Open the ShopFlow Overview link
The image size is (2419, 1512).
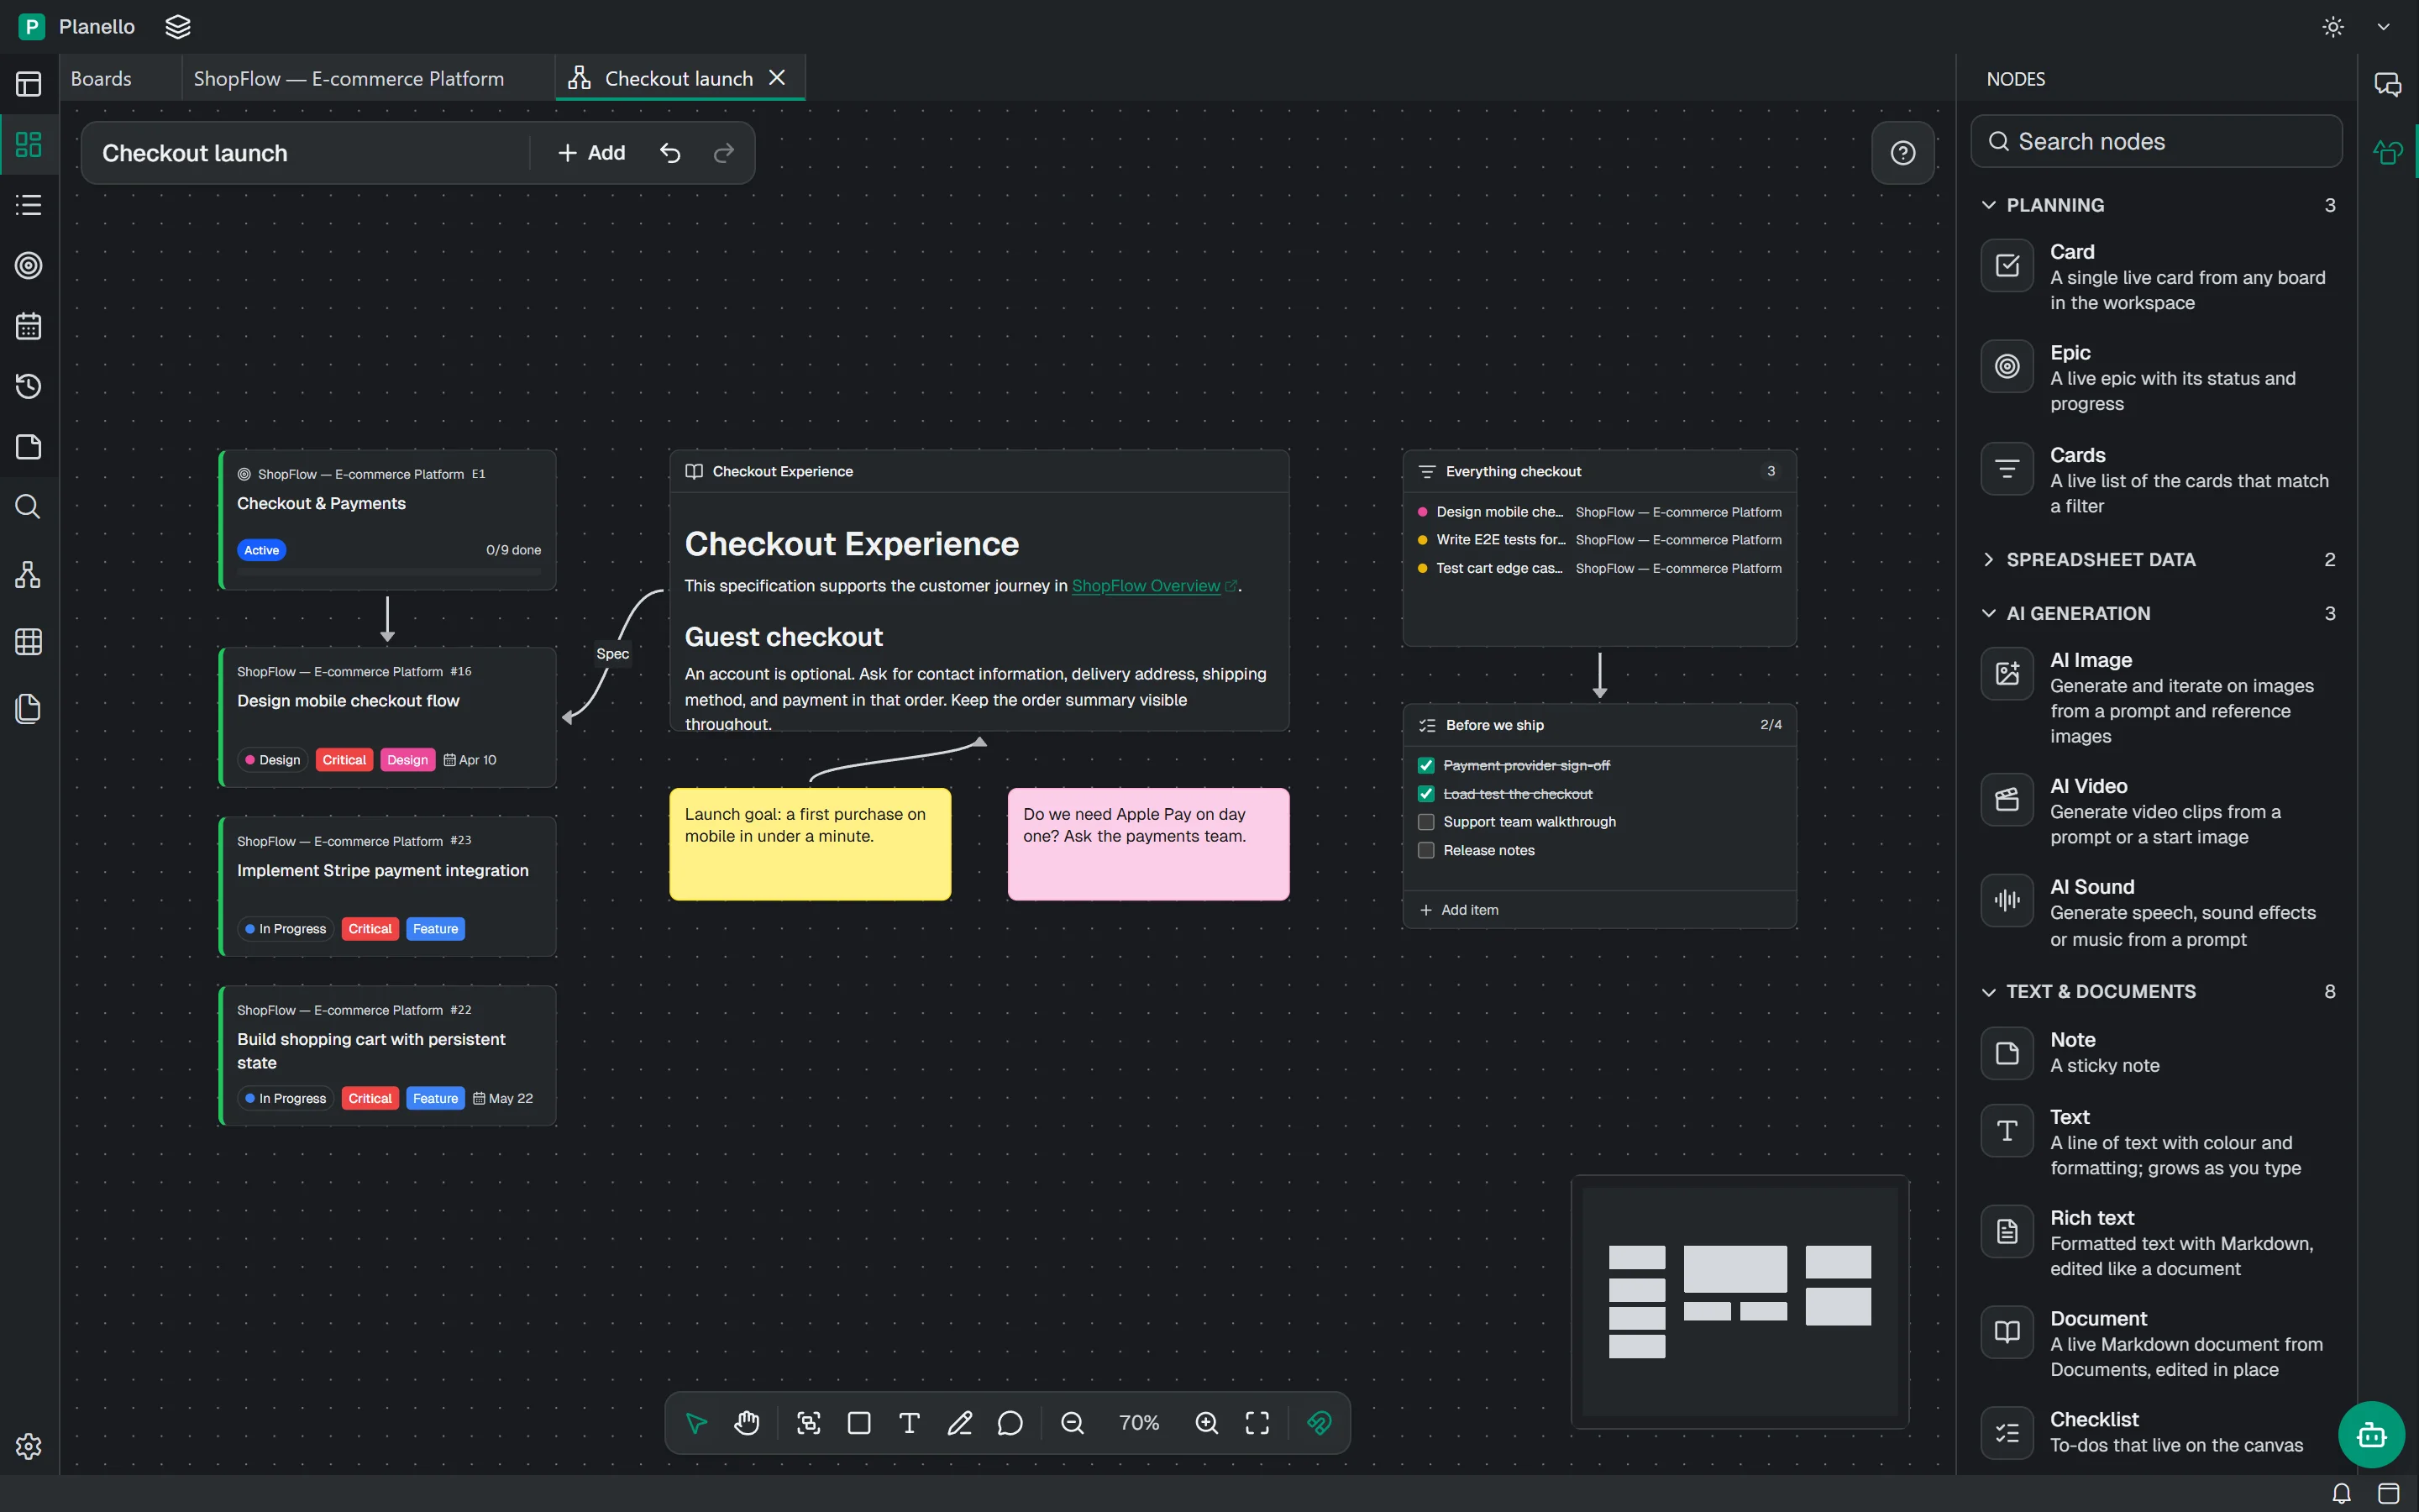point(1146,586)
